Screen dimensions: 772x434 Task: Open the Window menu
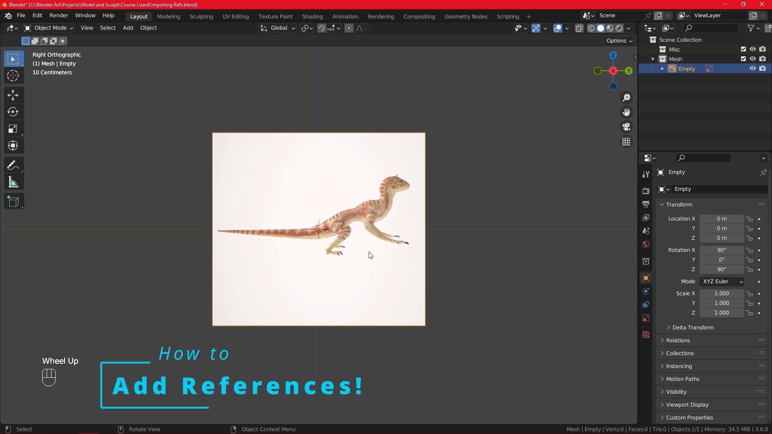pyautogui.click(x=85, y=15)
